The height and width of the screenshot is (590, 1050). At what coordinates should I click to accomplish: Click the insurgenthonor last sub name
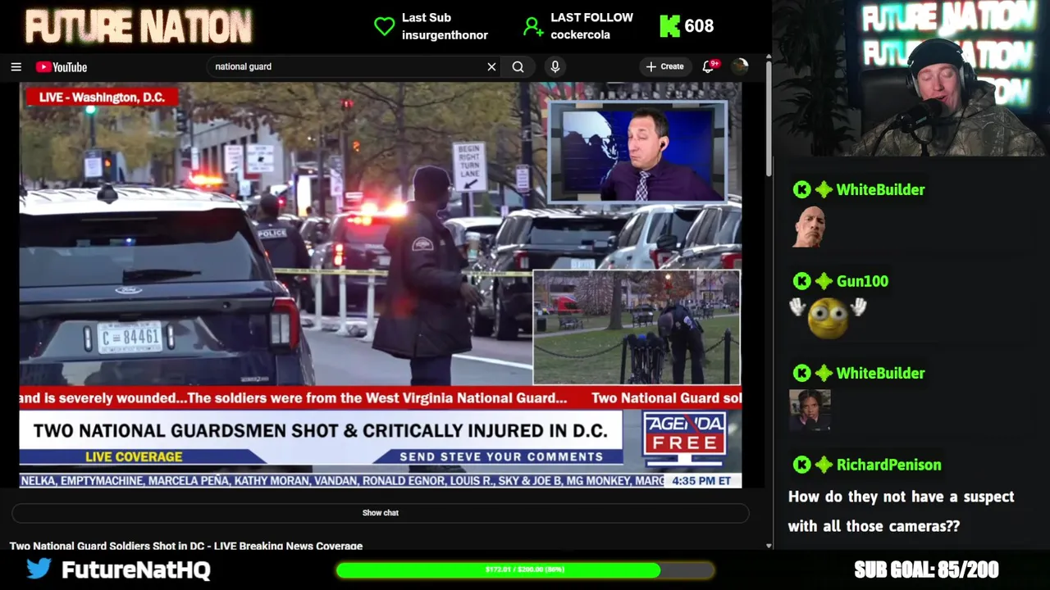pos(445,35)
